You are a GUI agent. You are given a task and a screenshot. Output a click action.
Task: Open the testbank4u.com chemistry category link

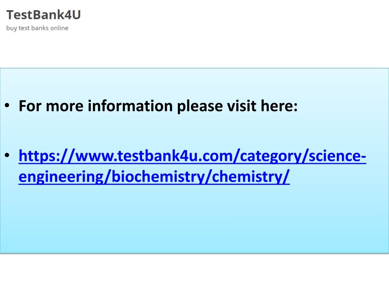(x=192, y=166)
